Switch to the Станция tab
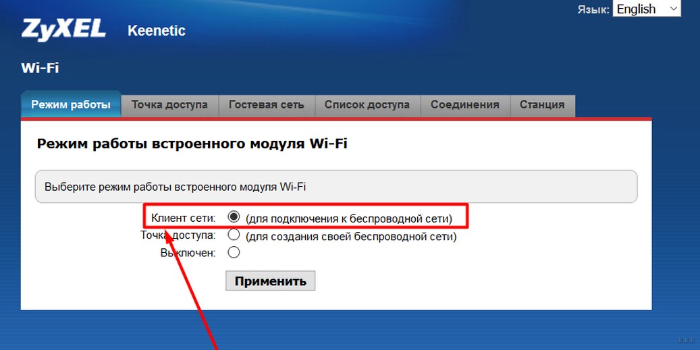Image resolution: width=700 pixels, height=350 pixels. tap(543, 105)
